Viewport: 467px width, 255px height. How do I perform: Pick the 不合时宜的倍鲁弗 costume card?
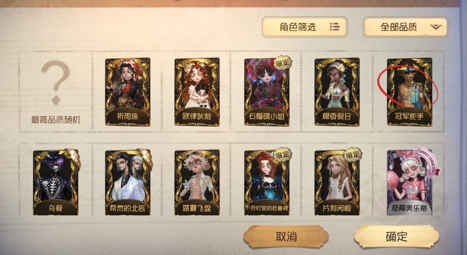tap(266, 183)
